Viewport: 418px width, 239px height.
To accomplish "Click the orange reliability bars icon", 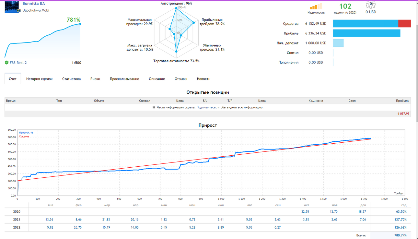I will click(316, 6).
